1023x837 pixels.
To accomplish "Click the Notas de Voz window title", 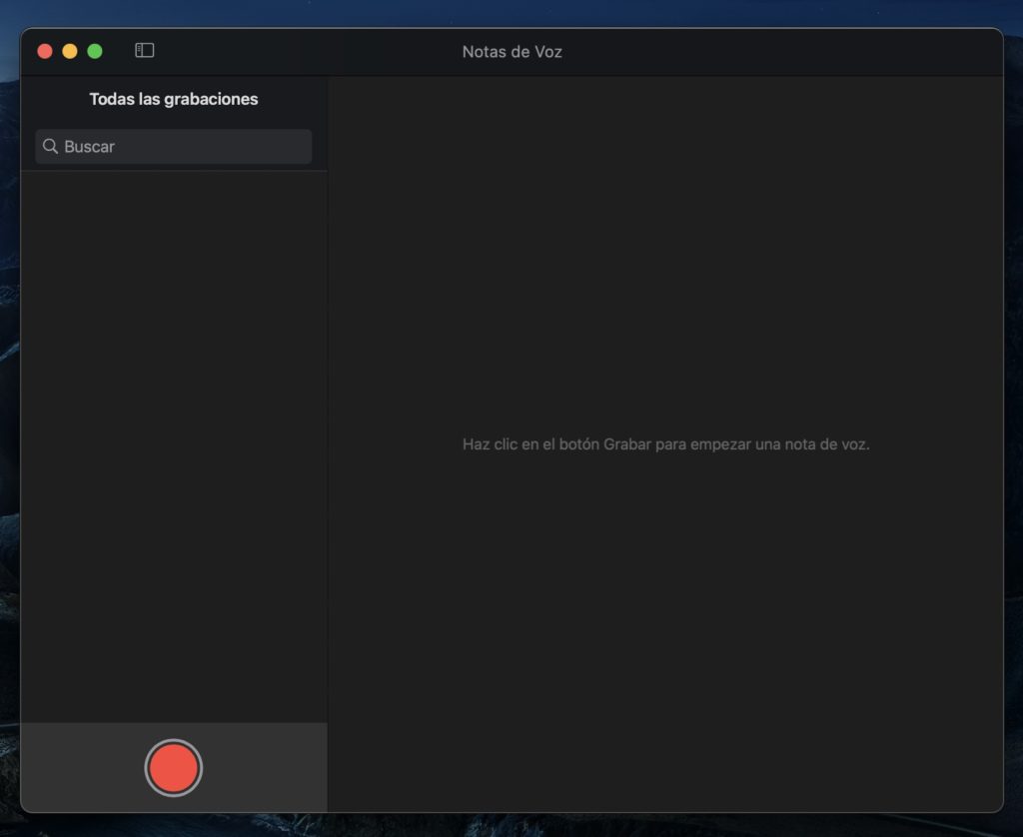I will [x=511, y=52].
